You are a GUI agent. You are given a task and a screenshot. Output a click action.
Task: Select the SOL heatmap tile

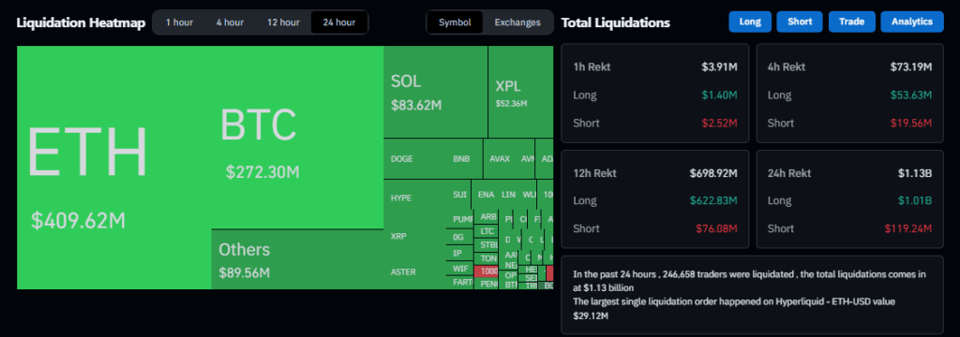click(x=435, y=93)
